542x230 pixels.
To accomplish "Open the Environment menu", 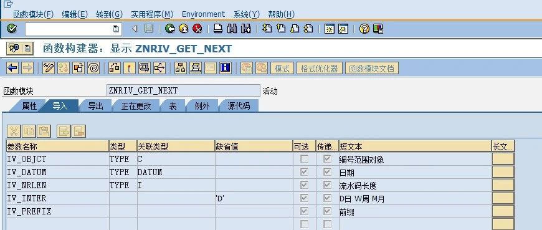I will (203, 14).
